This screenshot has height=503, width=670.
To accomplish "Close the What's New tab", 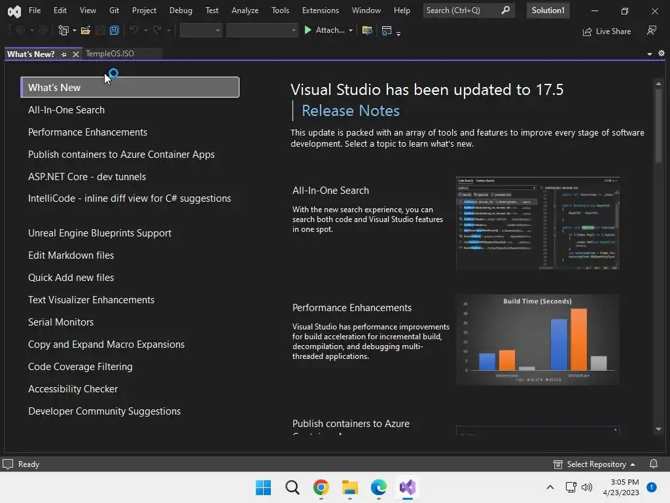I will click(76, 54).
